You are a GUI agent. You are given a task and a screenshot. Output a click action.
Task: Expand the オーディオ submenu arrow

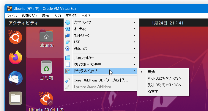(x=134, y=29)
